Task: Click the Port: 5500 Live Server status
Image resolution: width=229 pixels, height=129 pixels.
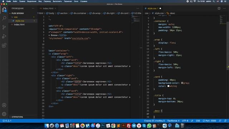Action: point(209,121)
